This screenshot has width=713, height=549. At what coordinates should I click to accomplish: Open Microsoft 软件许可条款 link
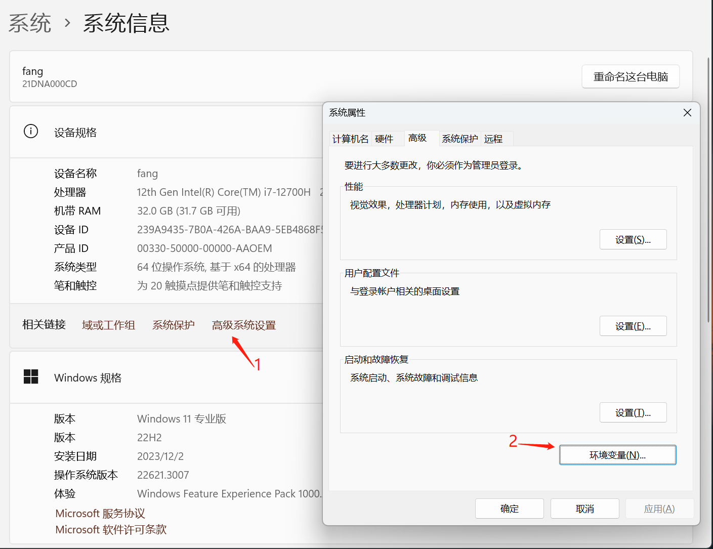coord(111,529)
